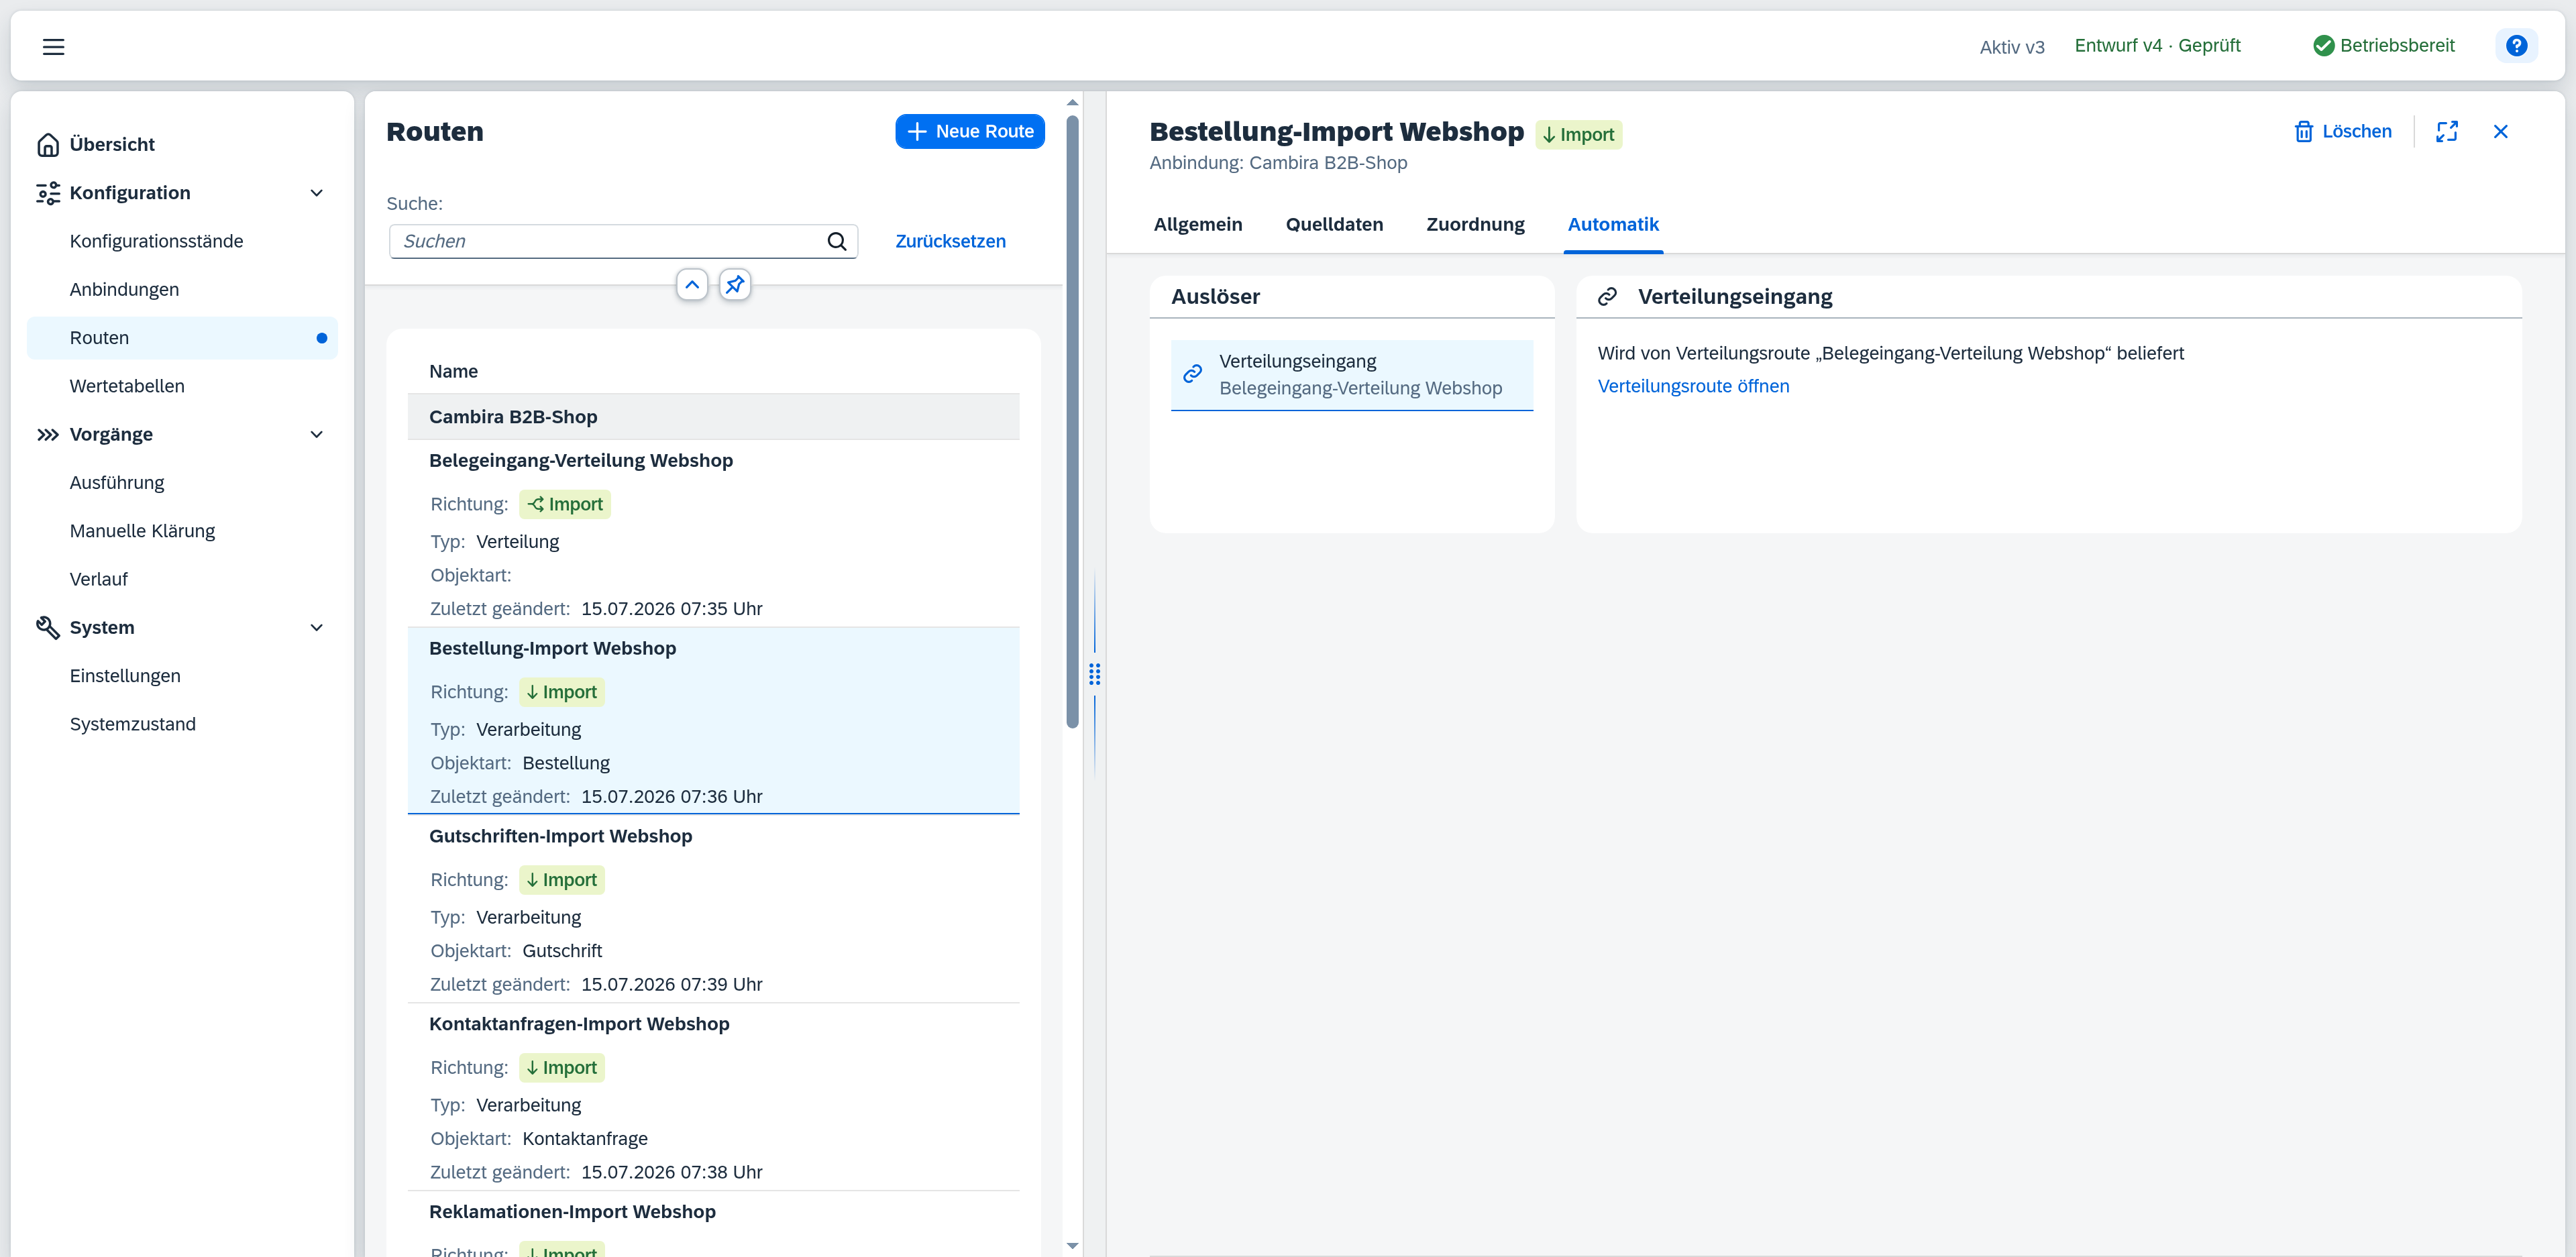Collapse the Konfiguration section

tap(317, 193)
